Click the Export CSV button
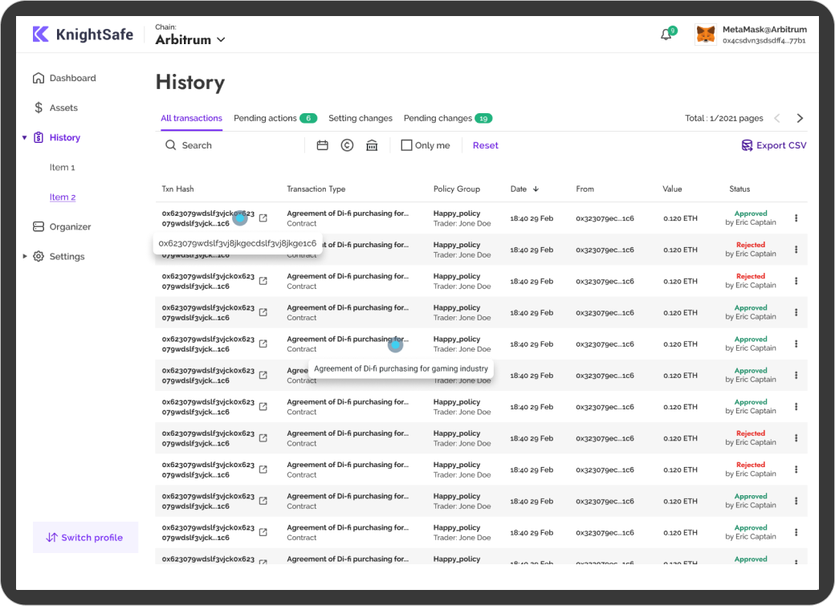This screenshot has width=835, height=606. point(773,145)
